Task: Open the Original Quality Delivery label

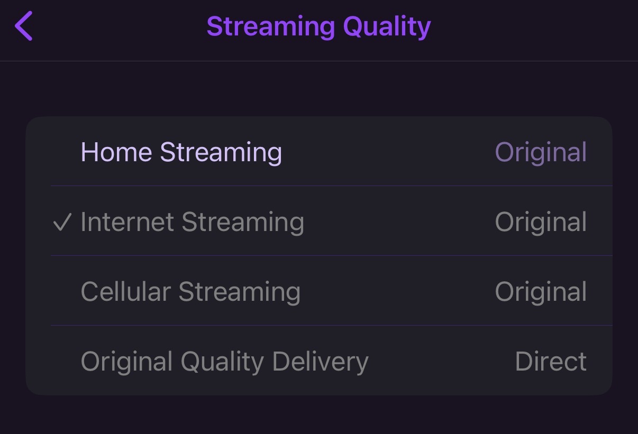Action: (x=224, y=362)
